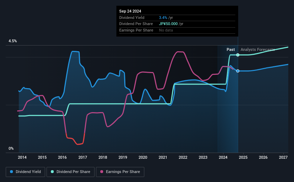
Task: Click the 2027 x-axis year label
Action: pyautogui.click(x=283, y=157)
